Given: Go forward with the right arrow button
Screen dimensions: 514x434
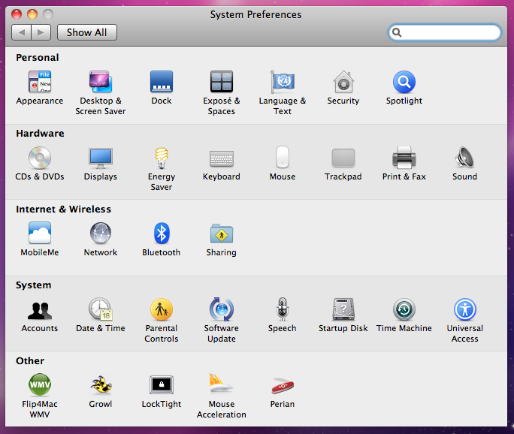Looking at the screenshot, I should [41, 32].
